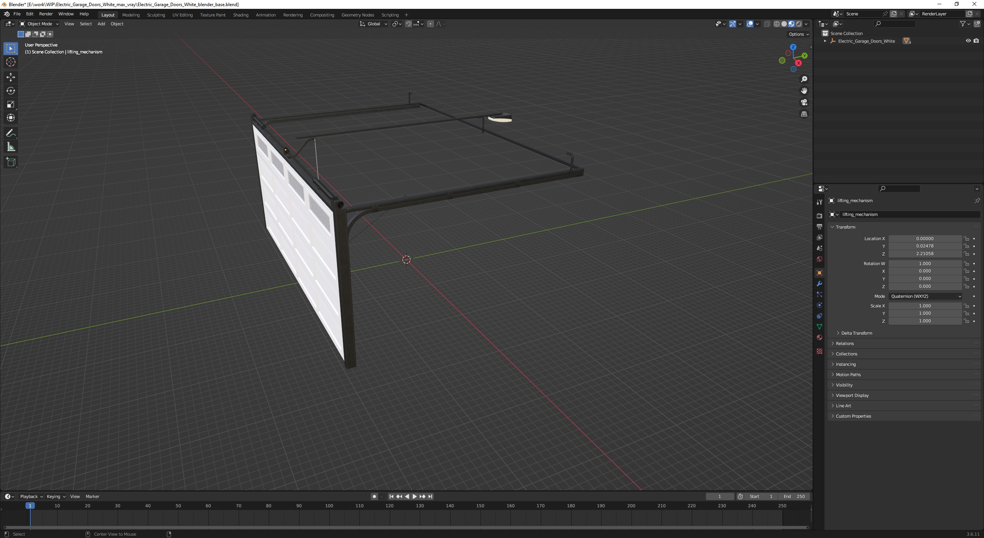
Task: Jump to the timeline end frame
Action: click(x=430, y=496)
